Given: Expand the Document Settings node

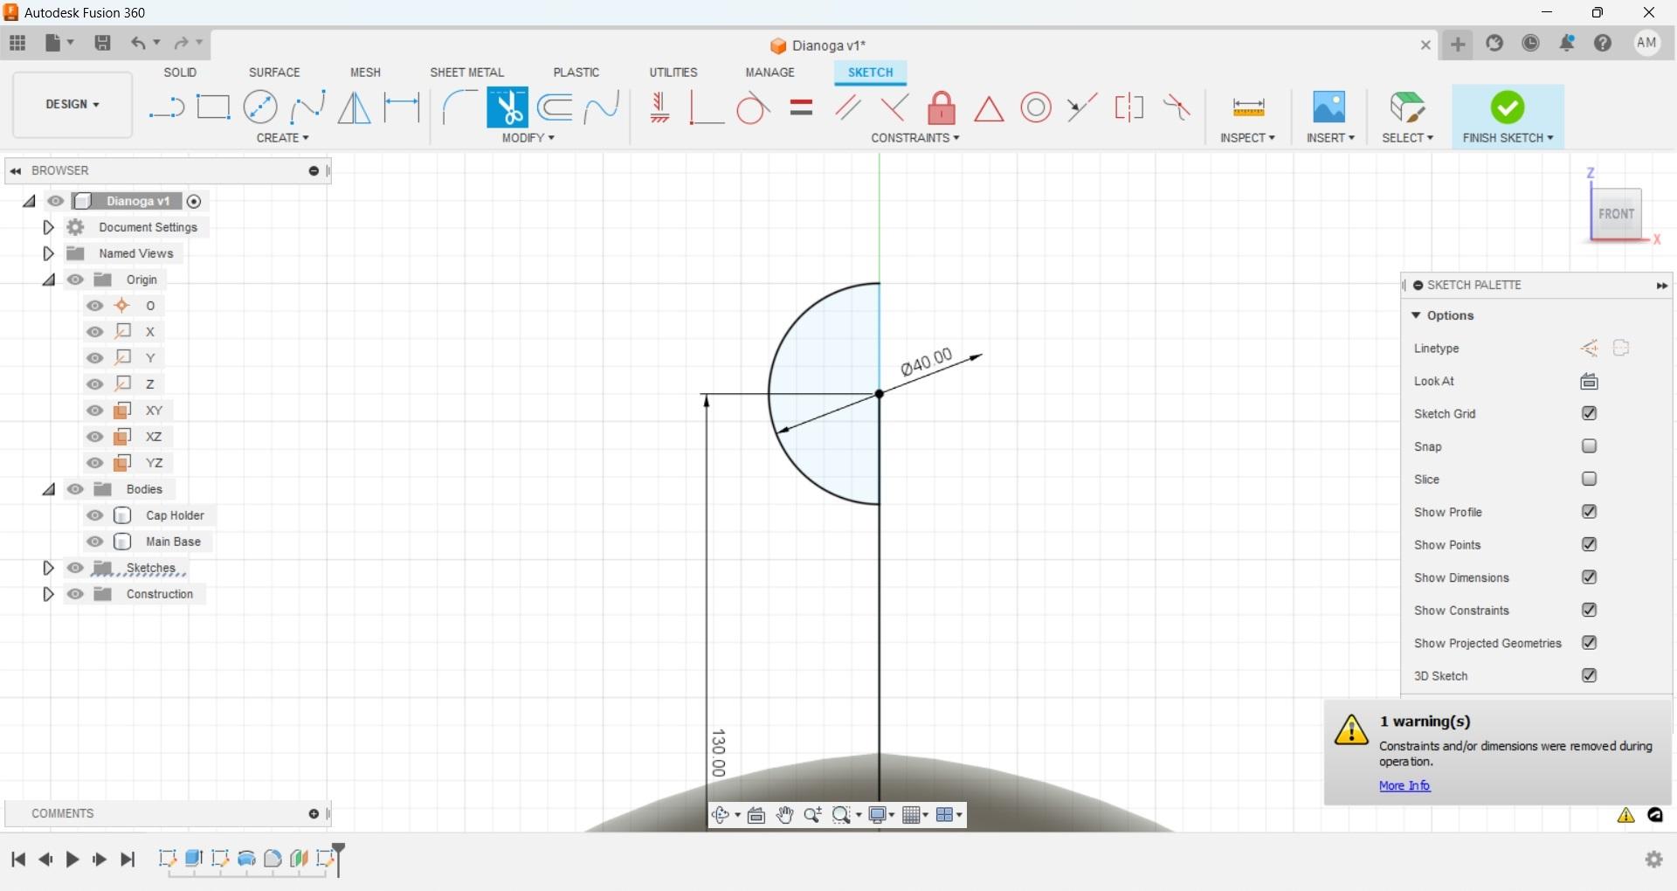Looking at the screenshot, I should pos(49,227).
